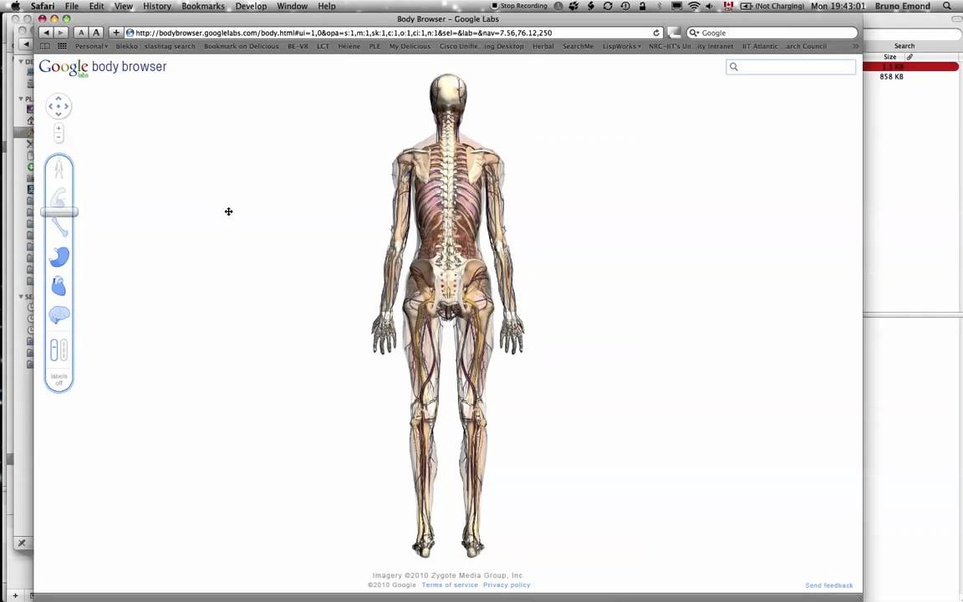This screenshot has width=963, height=602.
Task: Open the Google search engine dropdown magnifier
Action: 694,33
